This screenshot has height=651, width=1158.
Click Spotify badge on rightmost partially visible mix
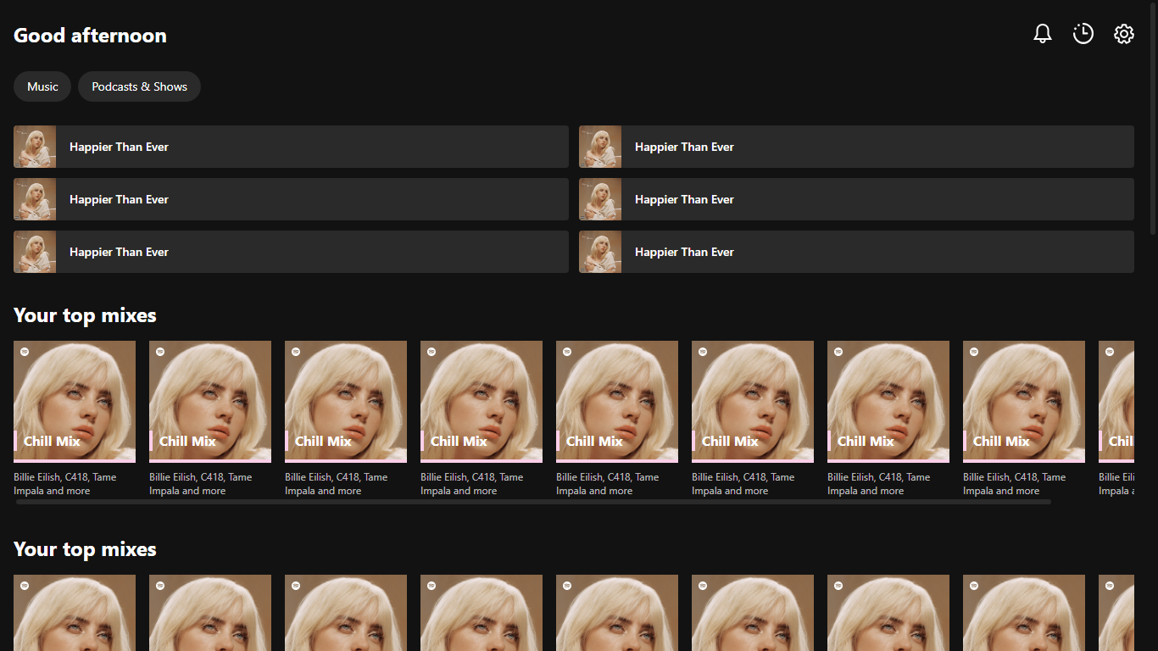pos(1110,351)
